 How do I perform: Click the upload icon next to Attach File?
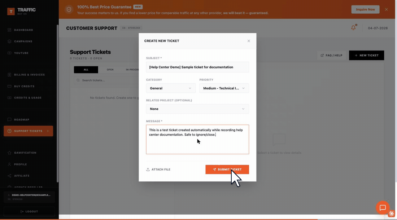[x=148, y=170]
